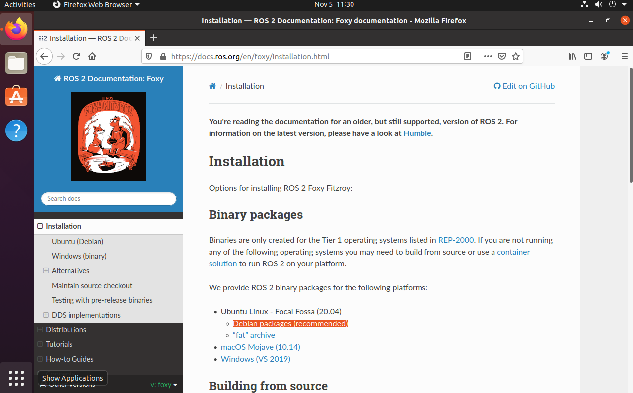Open Ubuntu (Debian) sidebar entry

tap(77, 241)
